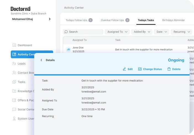The width and height of the screenshot is (194, 135).
Task: Expand the Mohamed Elhaj account chevron
Action: 50,19
